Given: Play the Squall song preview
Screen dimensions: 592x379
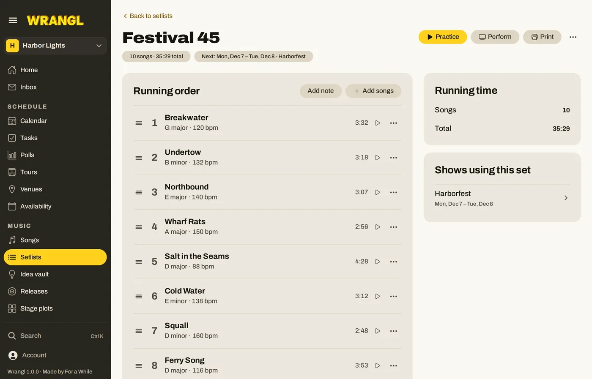Looking at the screenshot, I should point(378,331).
